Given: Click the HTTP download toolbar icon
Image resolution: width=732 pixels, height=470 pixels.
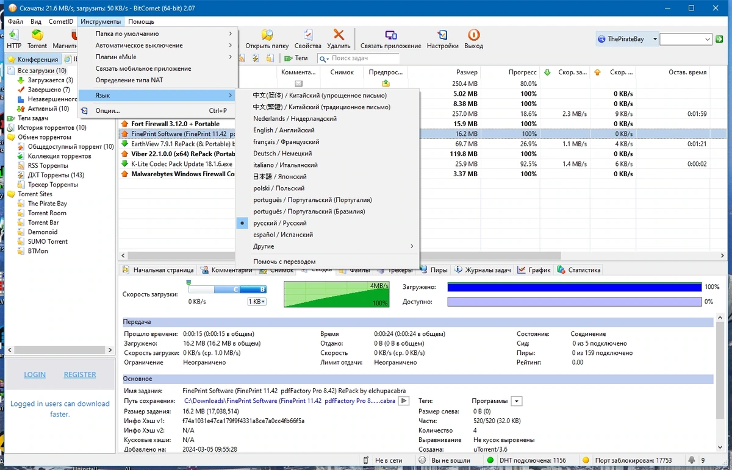Looking at the screenshot, I should tap(13, 35).
